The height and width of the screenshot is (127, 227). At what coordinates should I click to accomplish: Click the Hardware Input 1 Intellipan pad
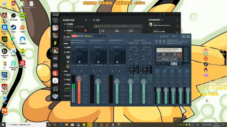[79, 56]
